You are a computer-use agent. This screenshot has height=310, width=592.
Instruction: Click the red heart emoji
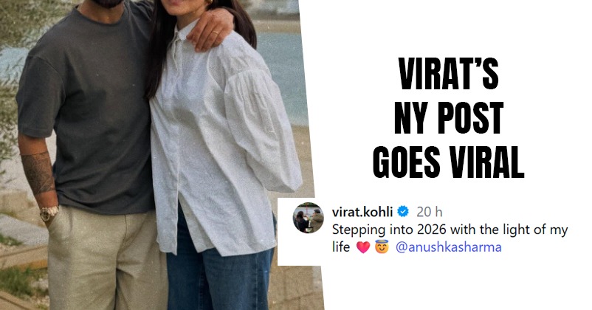click(x=363, y=248)
